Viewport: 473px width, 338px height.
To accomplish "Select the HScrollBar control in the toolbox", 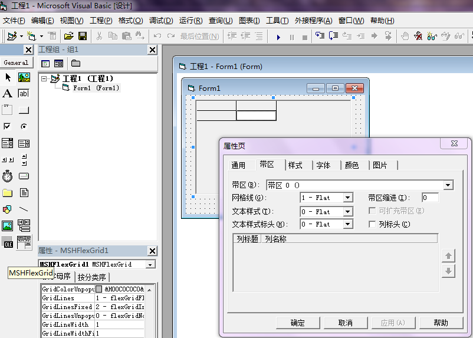I will 8,160.
